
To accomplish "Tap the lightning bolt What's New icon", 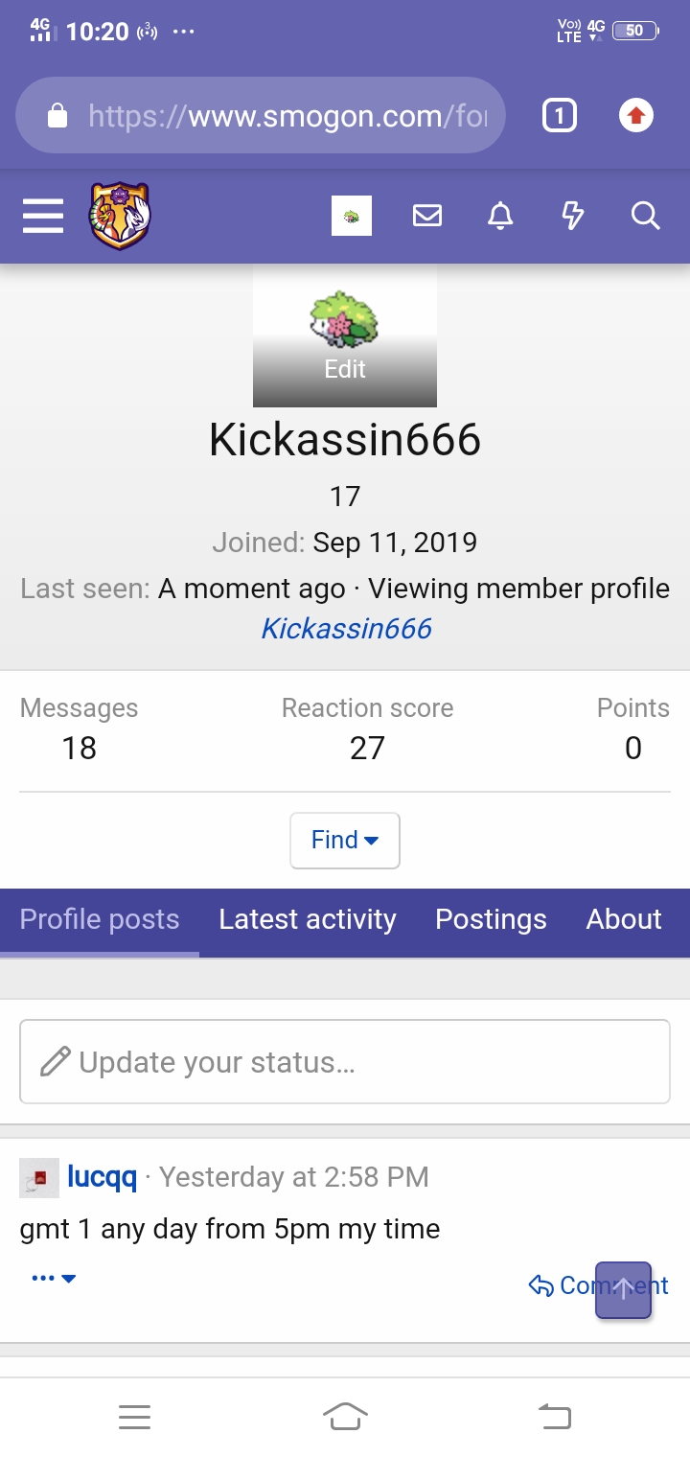I will (572, 217).
